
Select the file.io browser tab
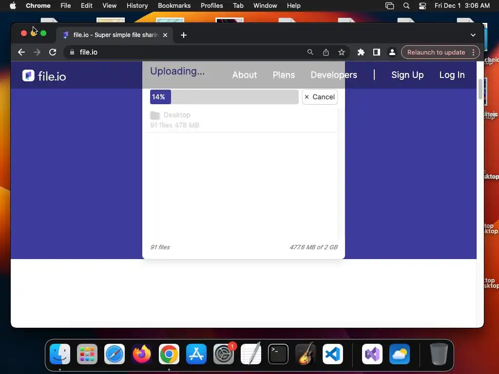pos(115,35)
